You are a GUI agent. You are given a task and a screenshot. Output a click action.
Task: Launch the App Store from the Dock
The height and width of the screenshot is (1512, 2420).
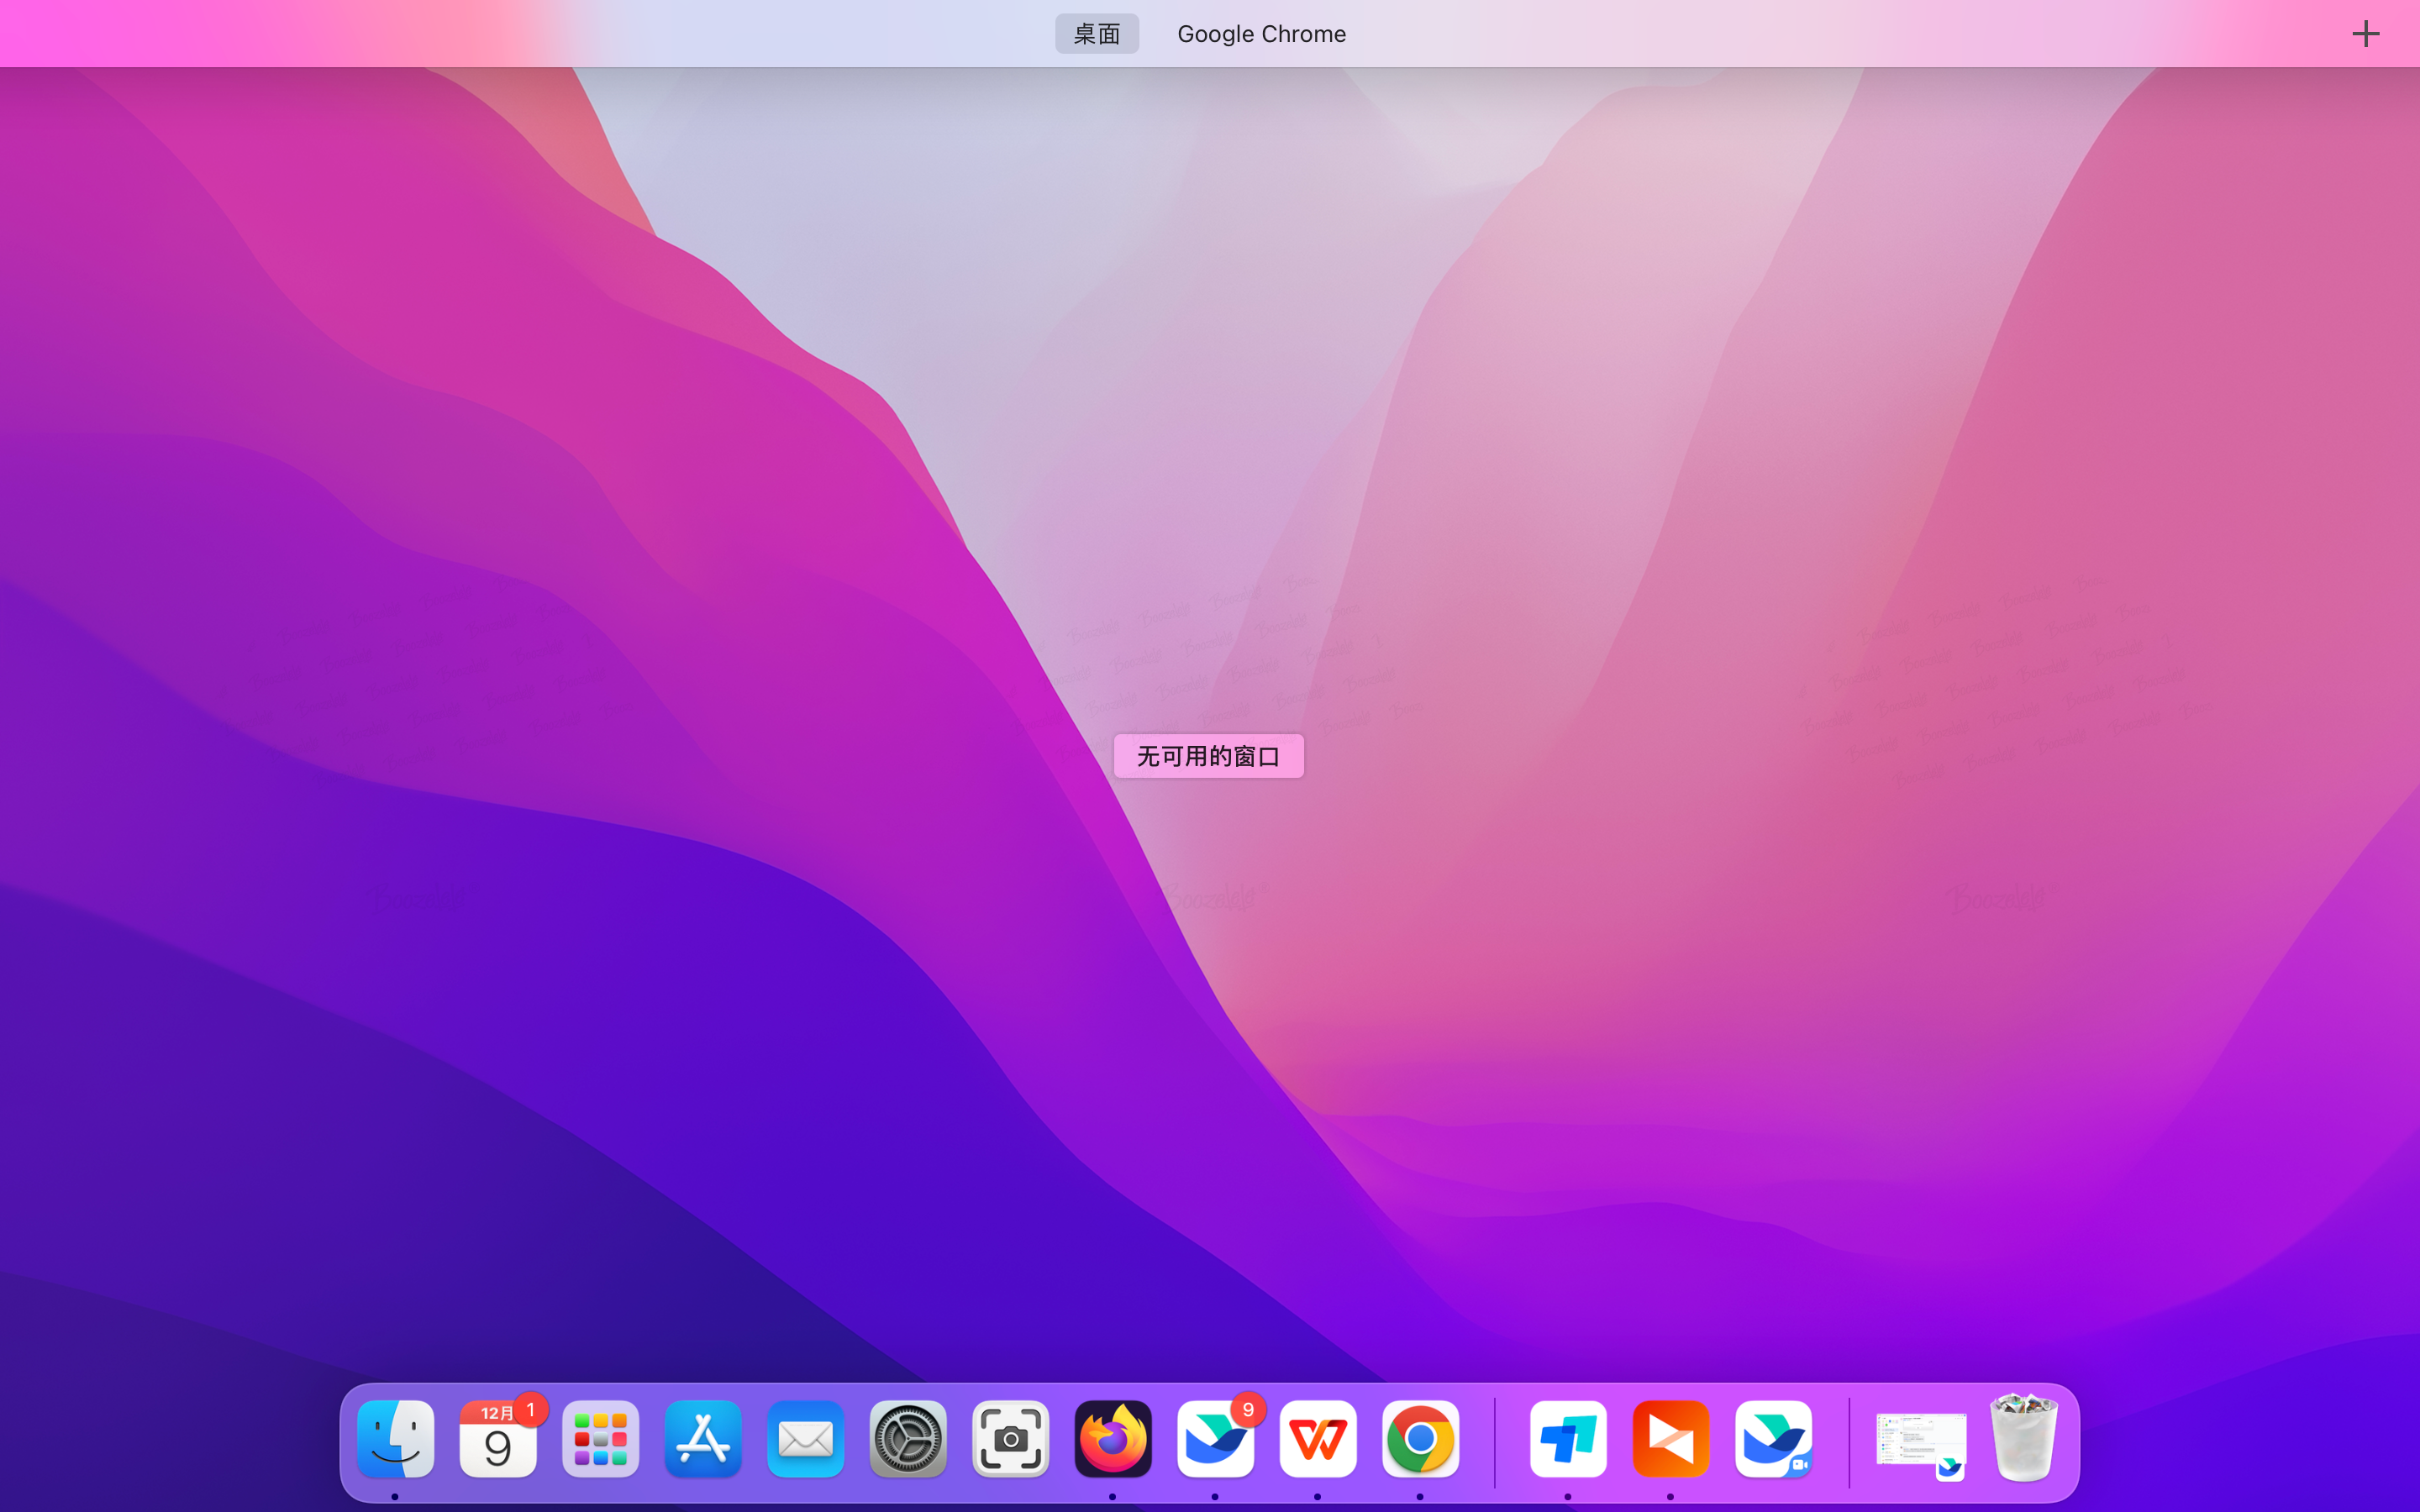click(x=703, y=1439)
